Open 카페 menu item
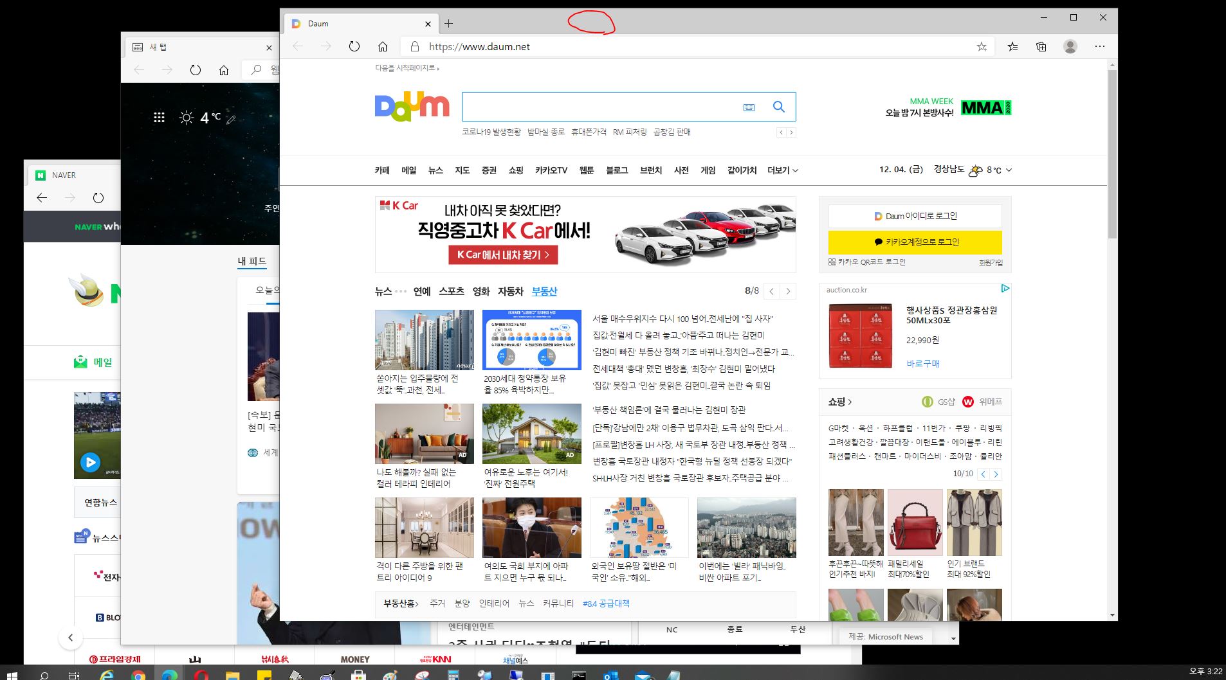 [x=382, y=170]
